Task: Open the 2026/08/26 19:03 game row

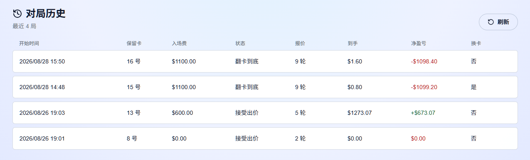Action: click(x=265, y=113)
